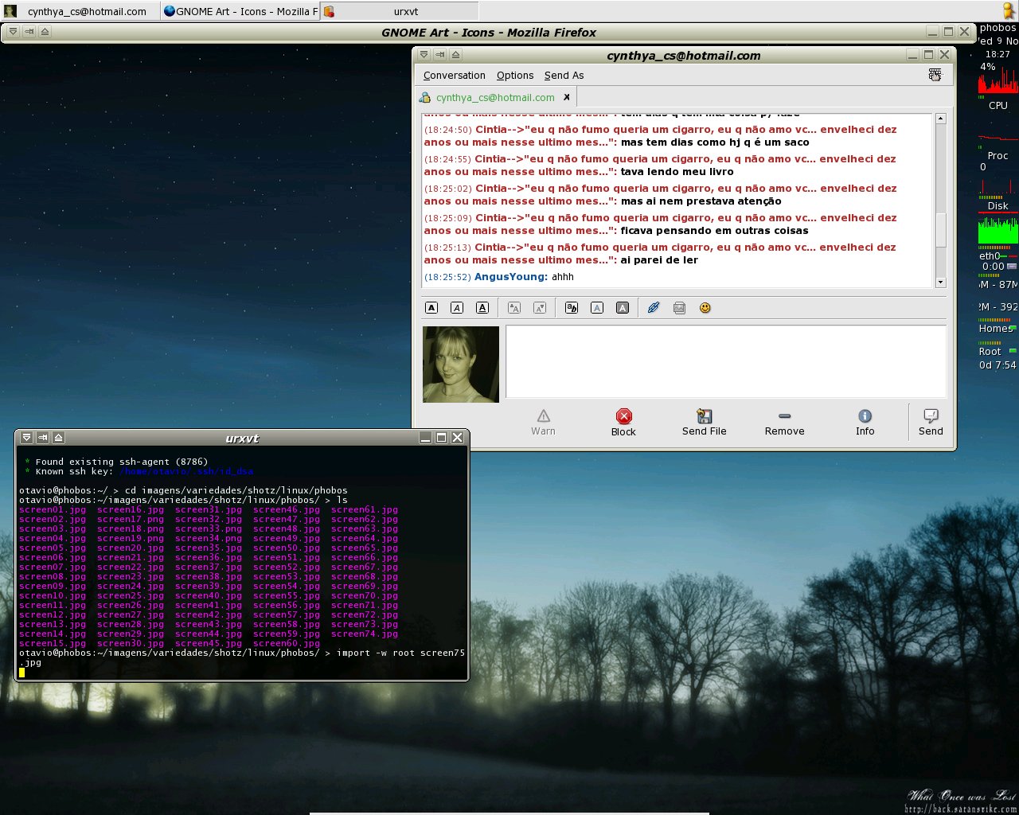The width and height of the screenshot is (1019, 815).
Task: Click Send File button
Action: 705,423
